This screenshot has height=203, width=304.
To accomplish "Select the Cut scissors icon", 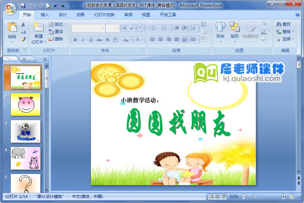I will pyautogui.click(x=23, y=24).
